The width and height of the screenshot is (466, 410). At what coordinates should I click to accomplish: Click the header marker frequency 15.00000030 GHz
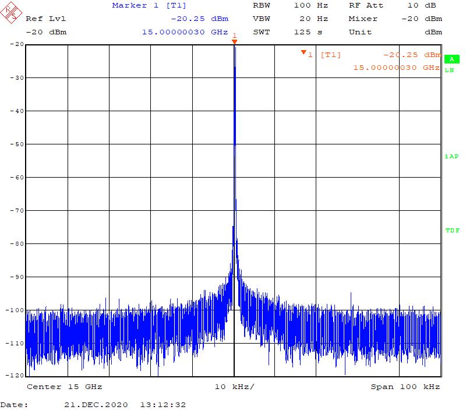coord(185,32)
